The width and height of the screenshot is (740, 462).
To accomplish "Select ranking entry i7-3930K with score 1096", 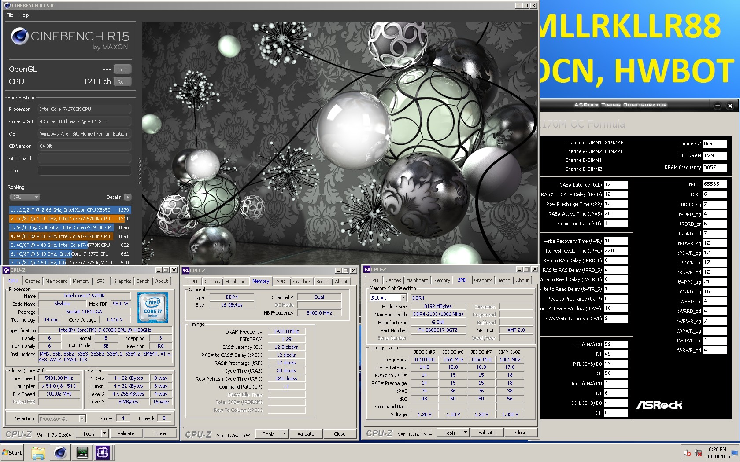I will [70, 227].
